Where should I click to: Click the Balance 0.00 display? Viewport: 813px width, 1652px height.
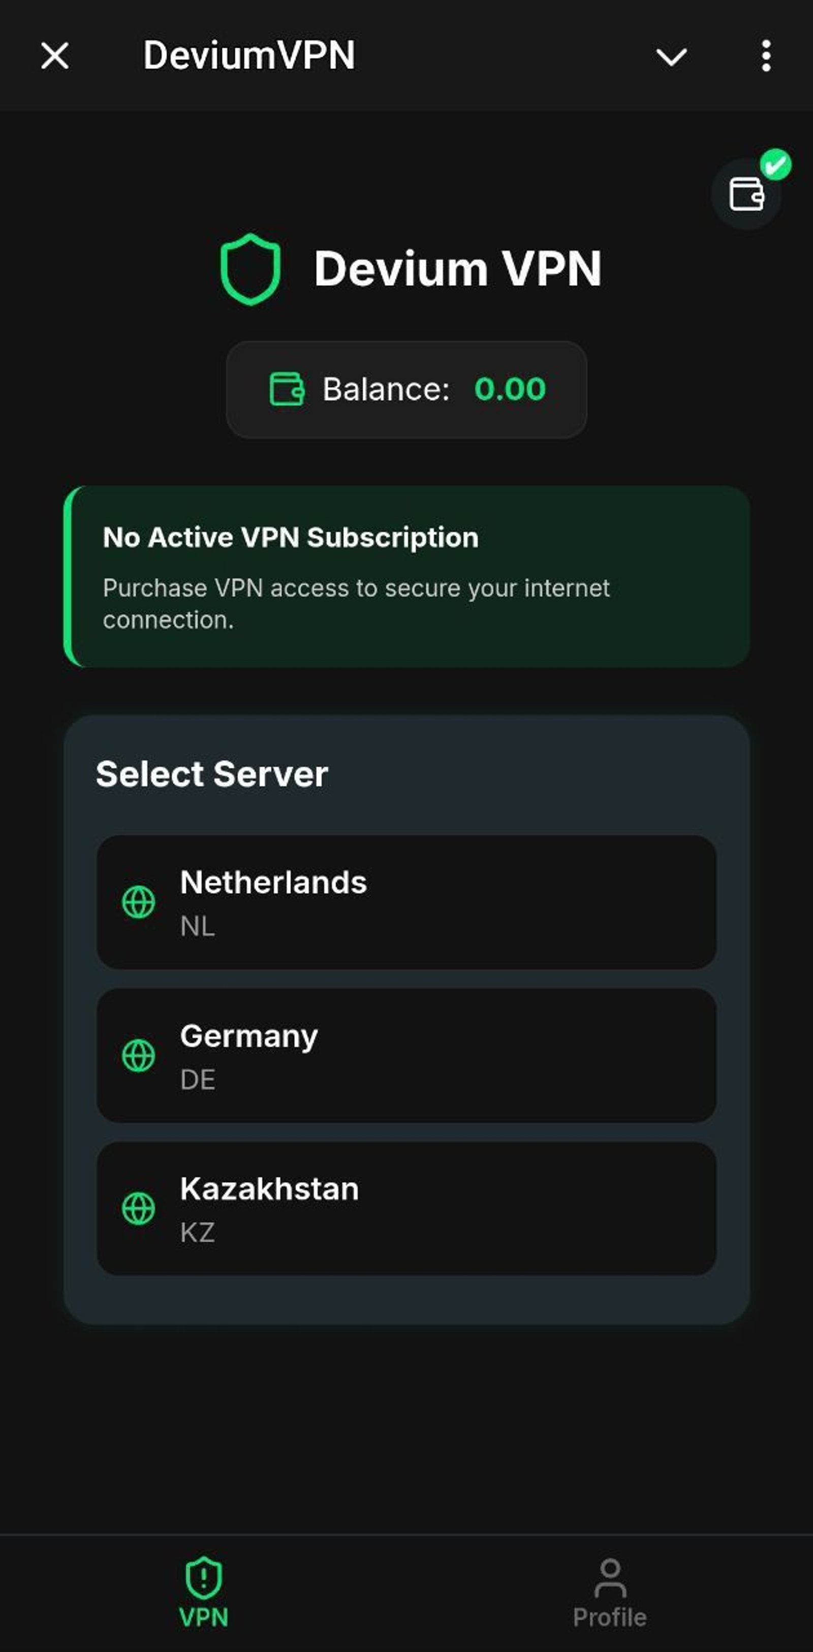(408, 388)
